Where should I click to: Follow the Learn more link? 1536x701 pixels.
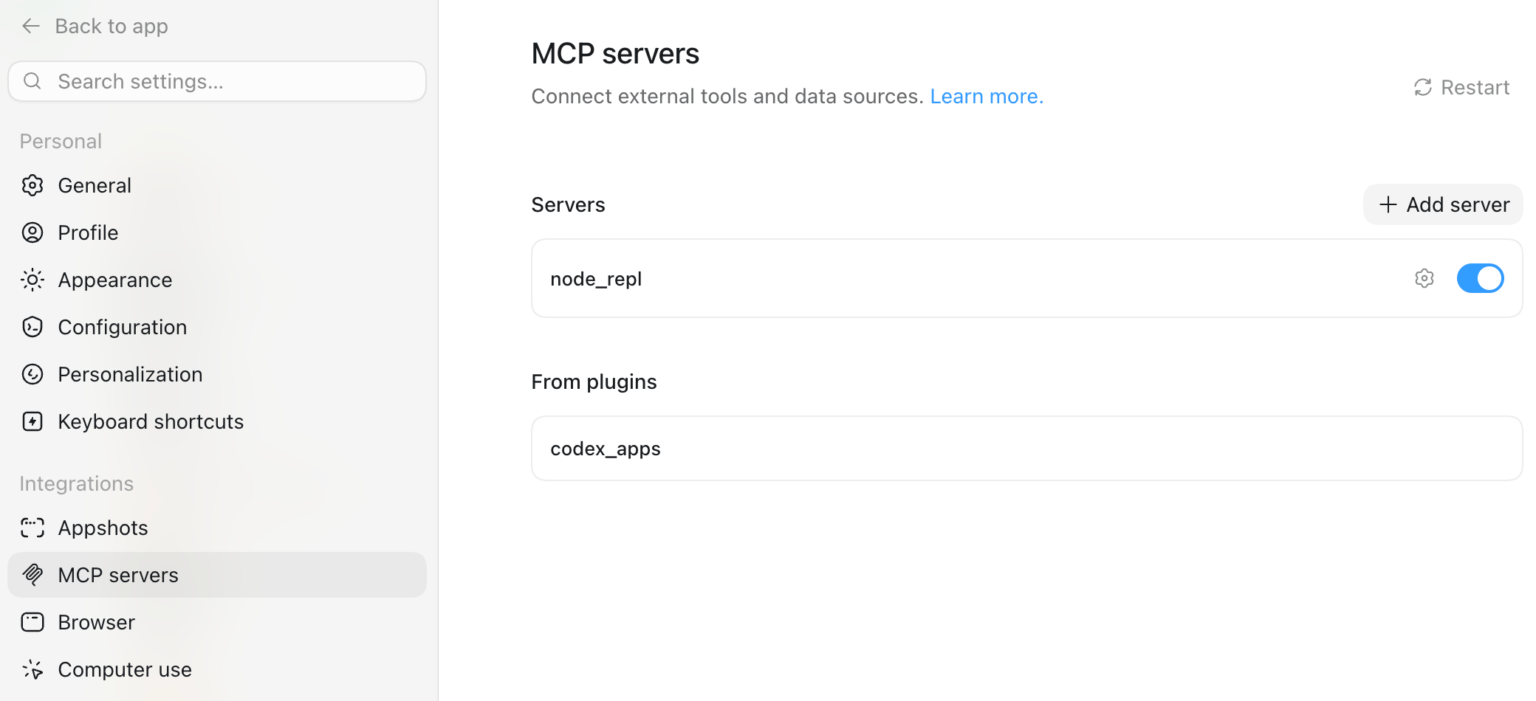[987, 97]
